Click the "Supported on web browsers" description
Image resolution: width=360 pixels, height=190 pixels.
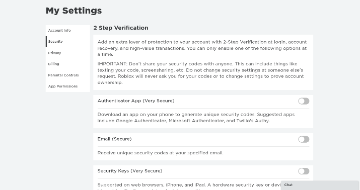[189, 185]
